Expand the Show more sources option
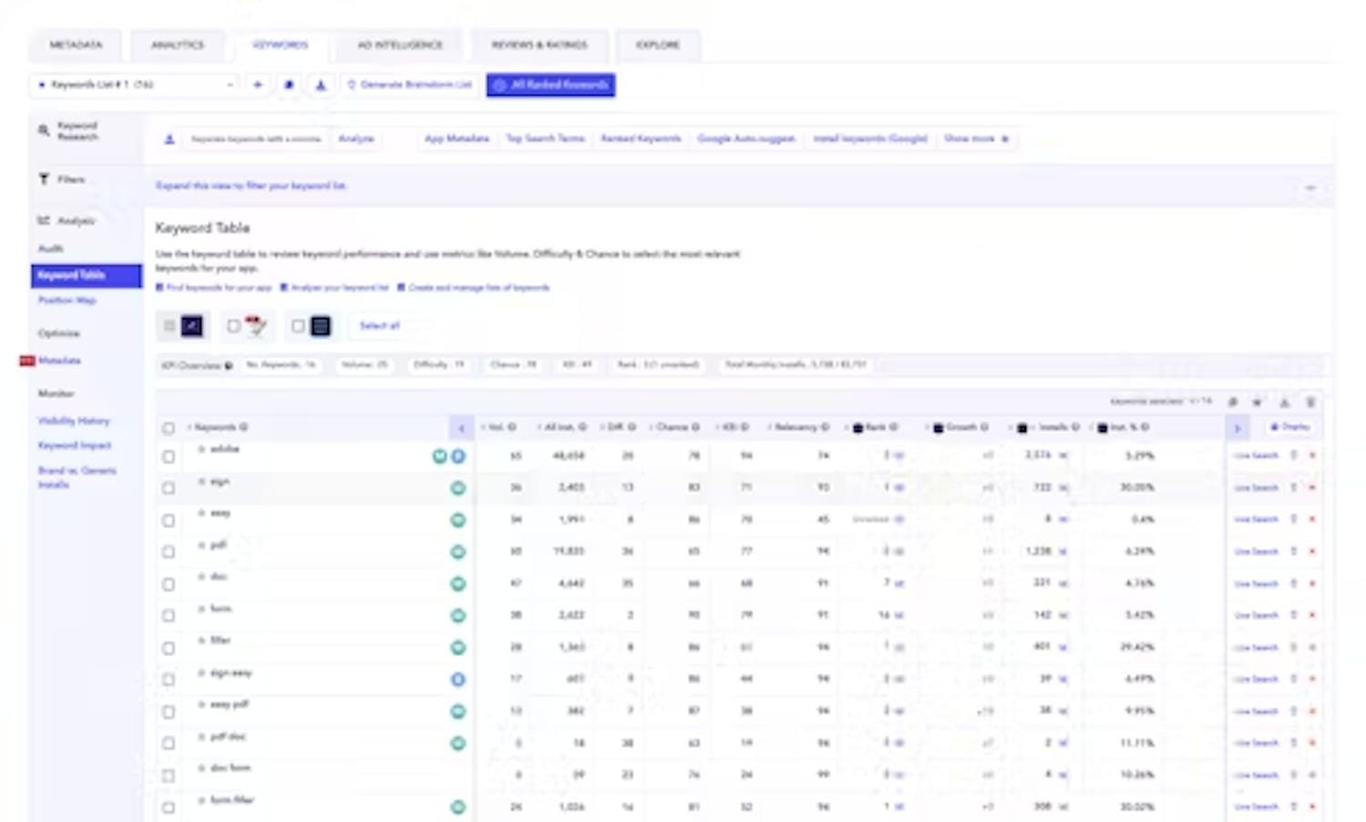Screen dimensions: 1366x822 pos(975,139)
